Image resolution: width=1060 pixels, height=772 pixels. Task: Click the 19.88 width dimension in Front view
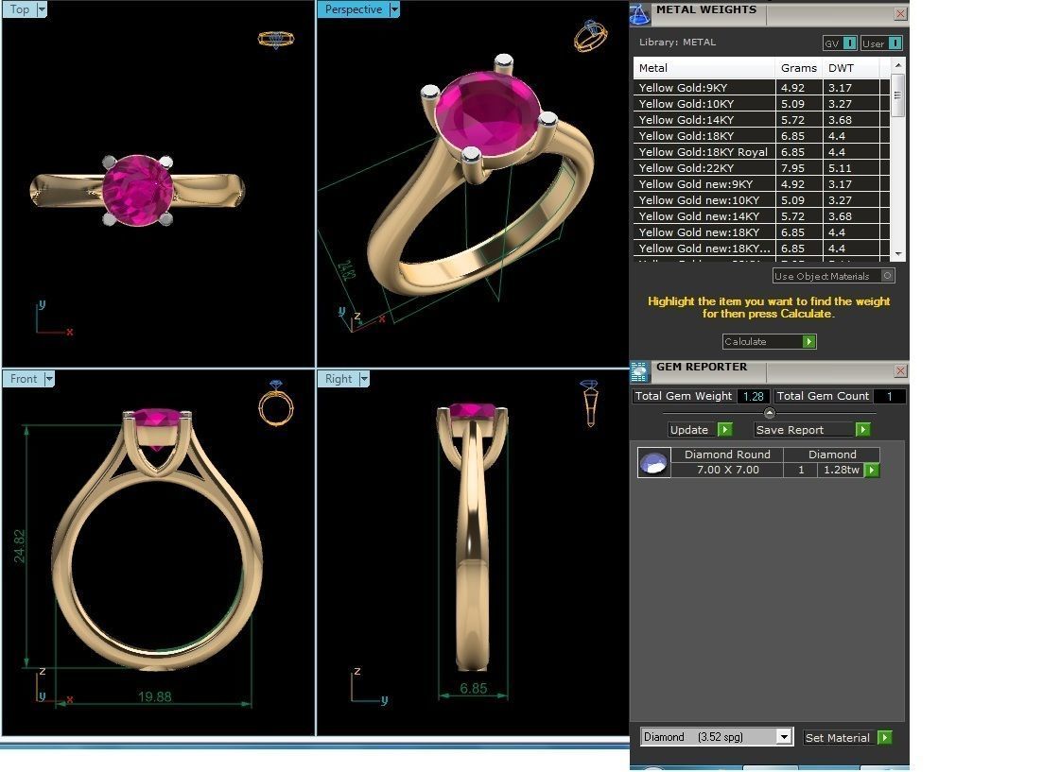155,696
